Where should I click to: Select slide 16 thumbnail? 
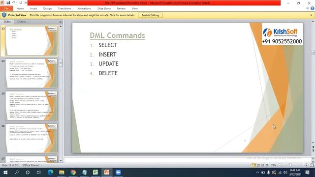coord(31,138)
